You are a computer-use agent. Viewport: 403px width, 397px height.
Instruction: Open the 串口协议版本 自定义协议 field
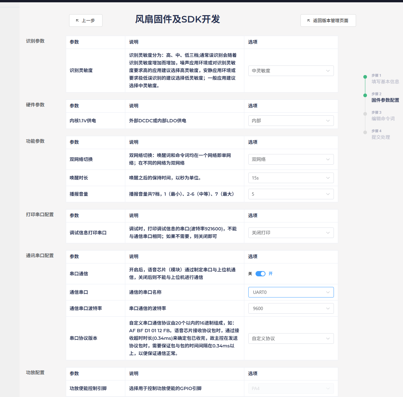click(291, 338)
